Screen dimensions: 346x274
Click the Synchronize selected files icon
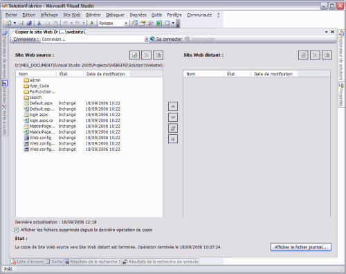(173, 128)
